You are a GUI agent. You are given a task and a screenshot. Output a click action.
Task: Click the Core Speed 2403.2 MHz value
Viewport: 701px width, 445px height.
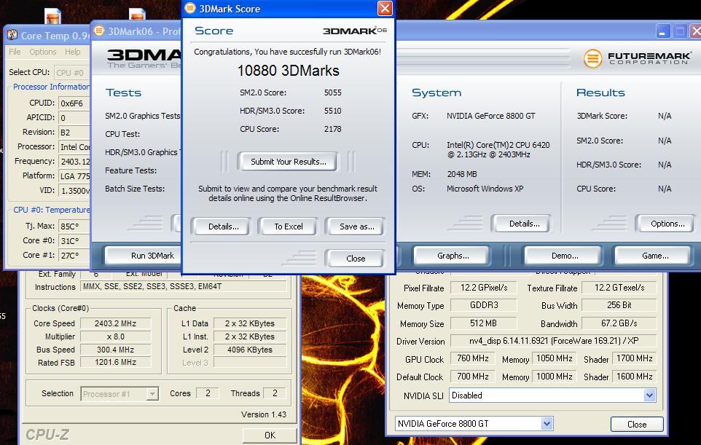pyautogui.click(x=115, y=323)
